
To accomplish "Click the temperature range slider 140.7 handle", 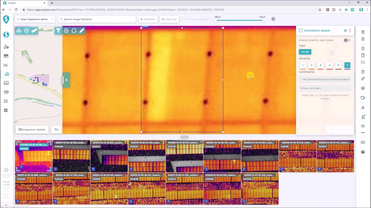I will tap(263, 20).
